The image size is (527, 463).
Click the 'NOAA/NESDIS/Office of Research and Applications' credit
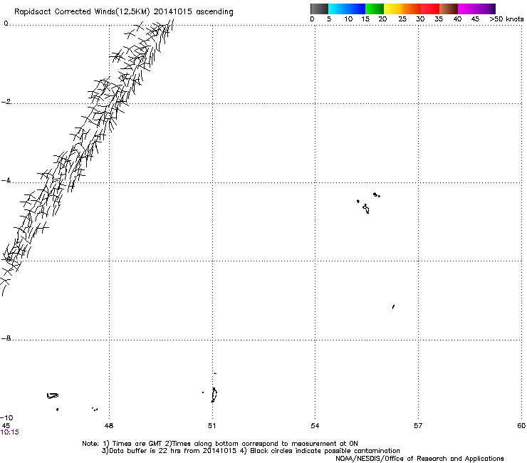click(x=419, y=459)
